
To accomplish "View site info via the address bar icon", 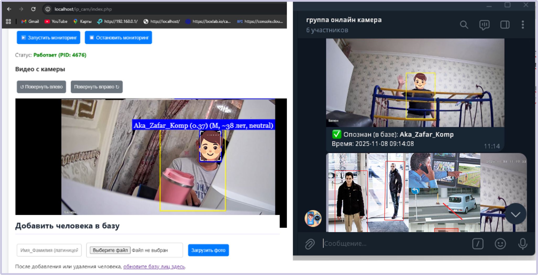I will coord(47,9).
